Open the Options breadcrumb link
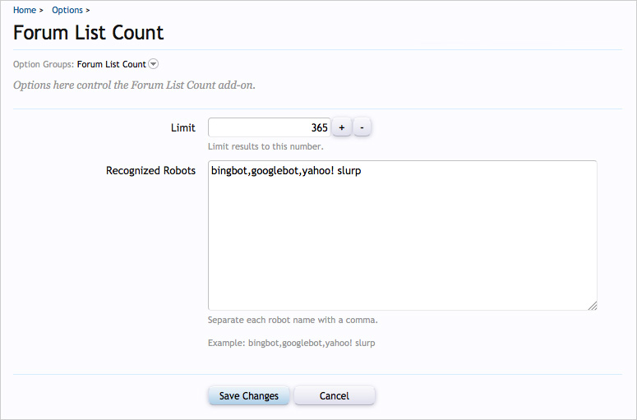637x420 pixels. coord(67,10)
